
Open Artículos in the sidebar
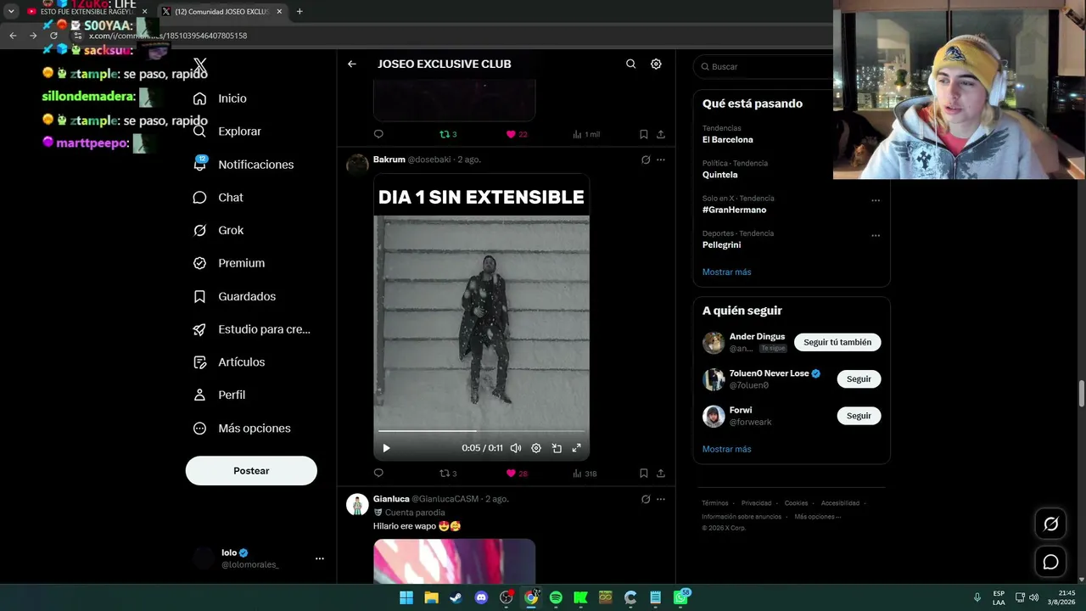228,362
